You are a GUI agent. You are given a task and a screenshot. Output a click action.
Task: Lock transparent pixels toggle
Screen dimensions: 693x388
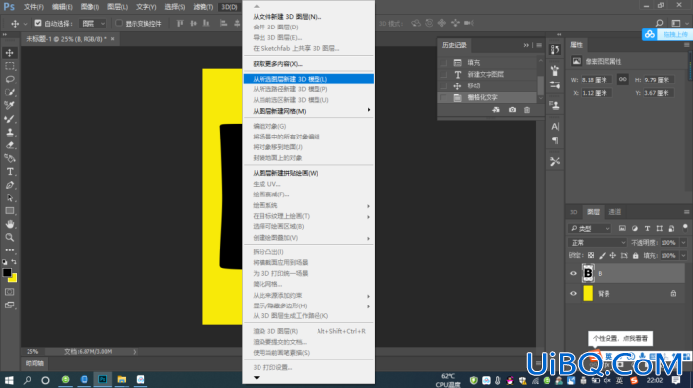[x=591, y=255]
